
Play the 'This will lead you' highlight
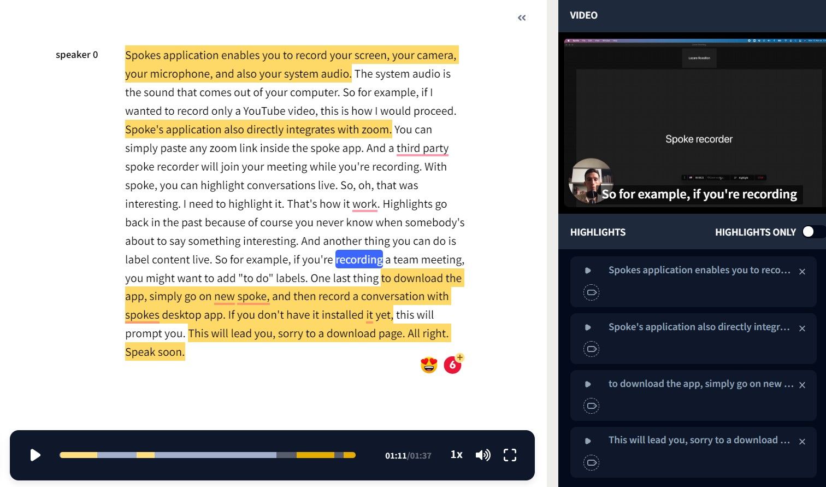coord(588,441)
